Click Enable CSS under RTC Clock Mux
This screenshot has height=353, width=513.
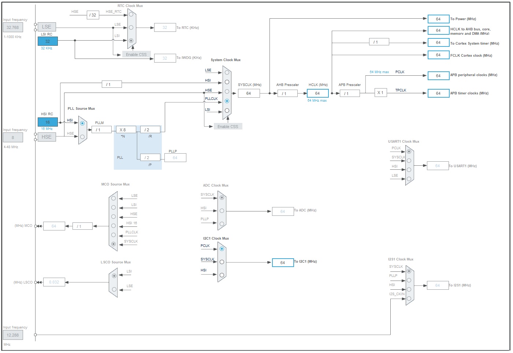click(136, 55)
